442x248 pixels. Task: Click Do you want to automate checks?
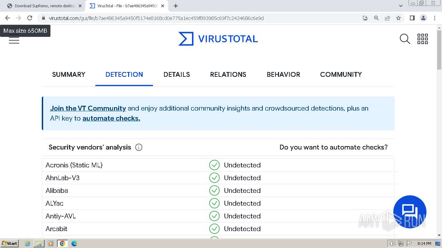(334, 147)
